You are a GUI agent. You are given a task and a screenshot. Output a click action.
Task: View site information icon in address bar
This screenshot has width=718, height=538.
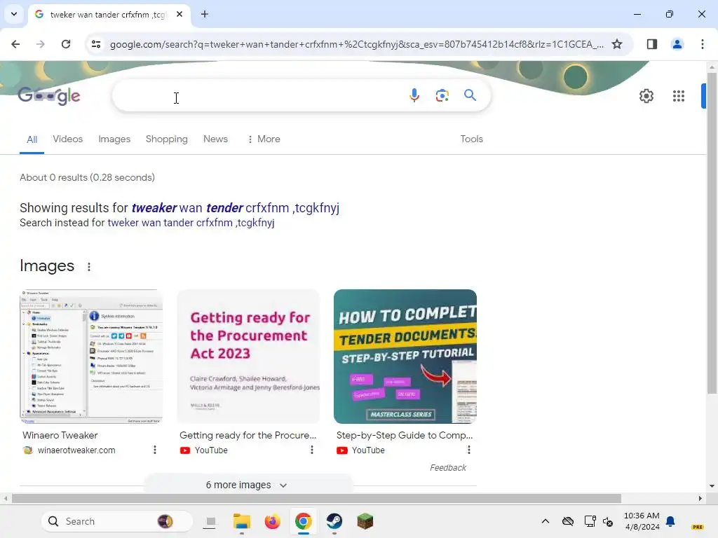[x=96, y=44]
